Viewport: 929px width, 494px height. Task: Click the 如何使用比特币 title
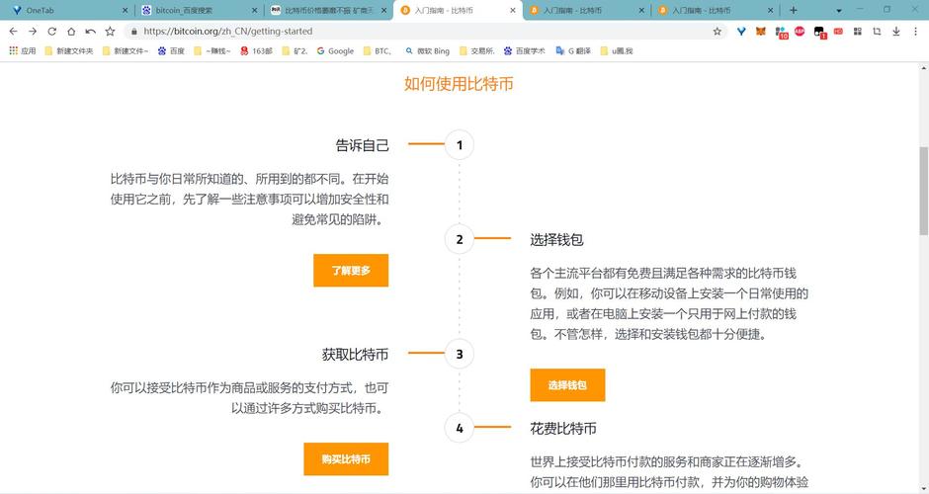(x=459, y=84)
